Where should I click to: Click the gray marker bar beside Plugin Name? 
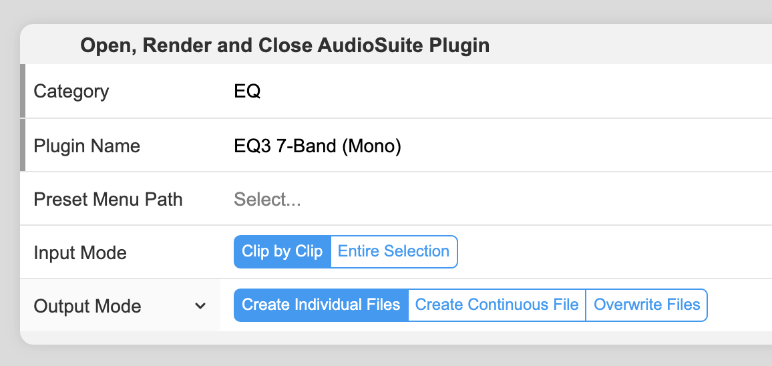point(23,145)
